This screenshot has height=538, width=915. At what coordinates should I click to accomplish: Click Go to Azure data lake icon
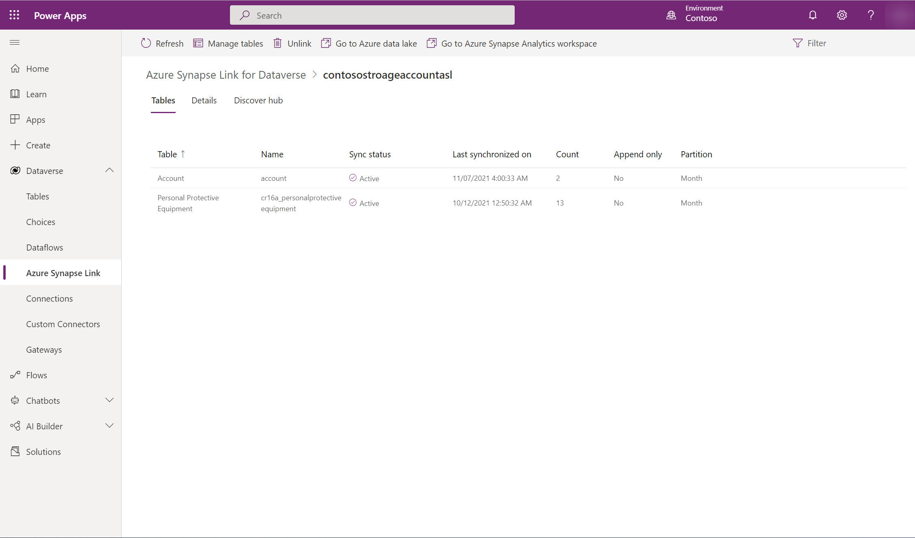[326, 43]
